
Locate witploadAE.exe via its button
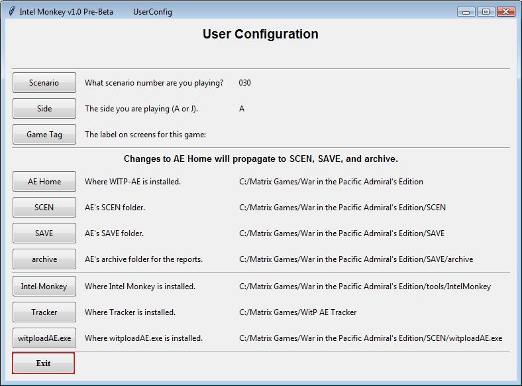44,338
